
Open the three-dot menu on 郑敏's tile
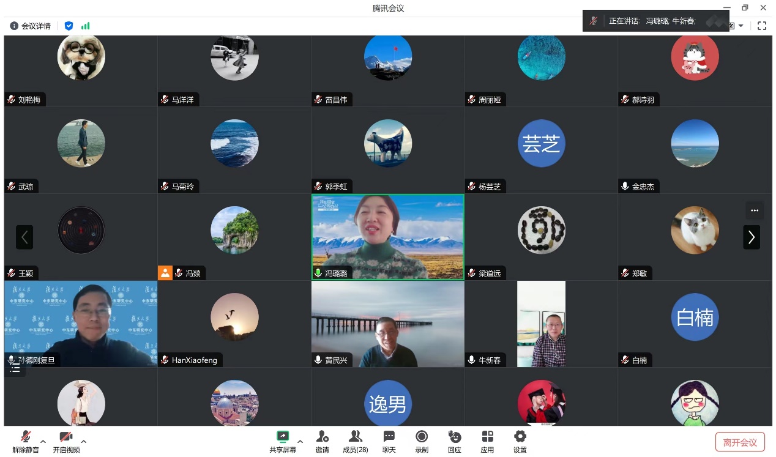pyautogui.click(x=754, y=210)
